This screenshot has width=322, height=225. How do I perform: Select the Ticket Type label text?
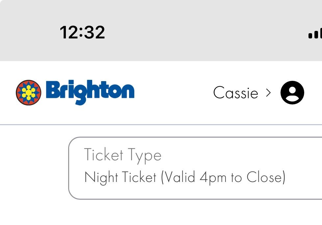pyautogui.click(x=123, y=155)
